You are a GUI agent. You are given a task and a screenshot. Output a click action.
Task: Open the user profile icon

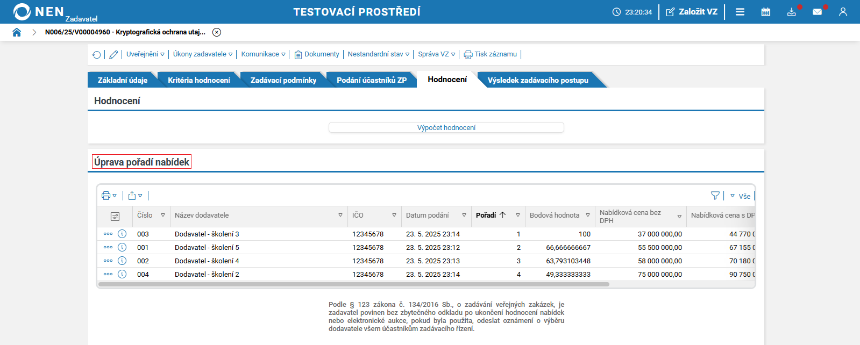pyautogui.click(x=843, y=12)
